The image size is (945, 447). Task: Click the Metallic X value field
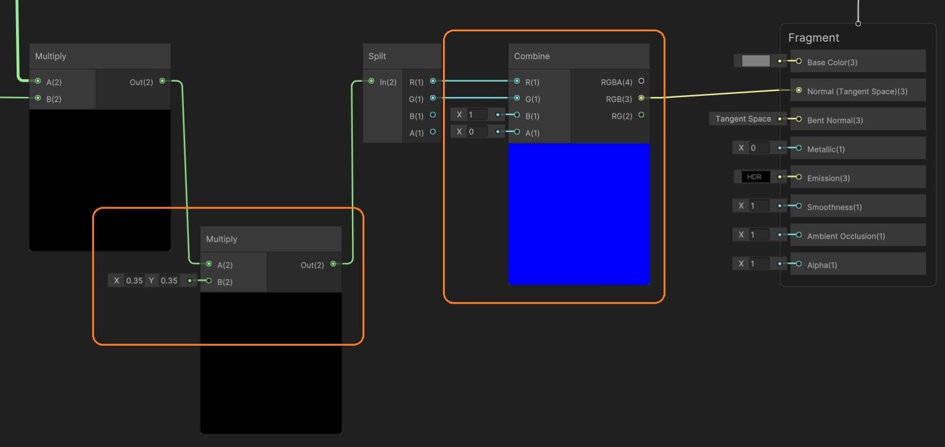coord(759,148)
